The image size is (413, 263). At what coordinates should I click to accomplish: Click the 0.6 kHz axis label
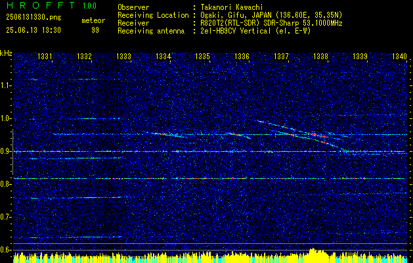click(x=5, y=250)
